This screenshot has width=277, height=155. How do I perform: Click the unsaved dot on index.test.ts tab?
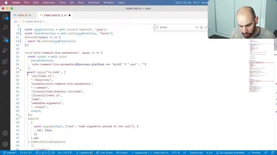point(69,15)
